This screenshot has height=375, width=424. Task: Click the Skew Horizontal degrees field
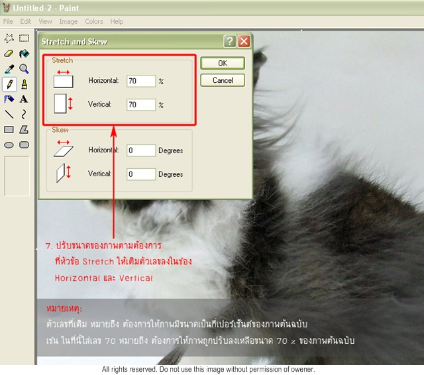coord(141,150)
